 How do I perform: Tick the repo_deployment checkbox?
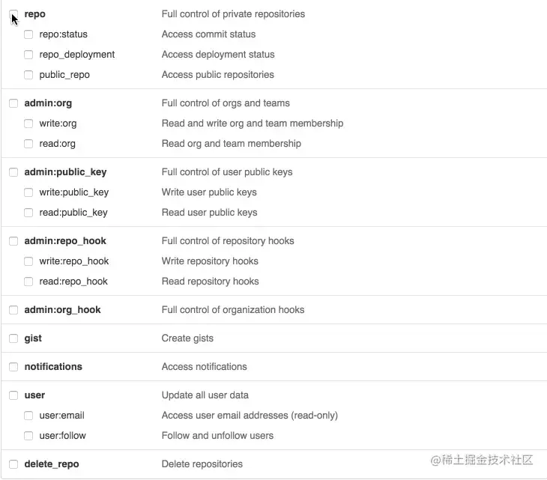(x=28, y=55)
